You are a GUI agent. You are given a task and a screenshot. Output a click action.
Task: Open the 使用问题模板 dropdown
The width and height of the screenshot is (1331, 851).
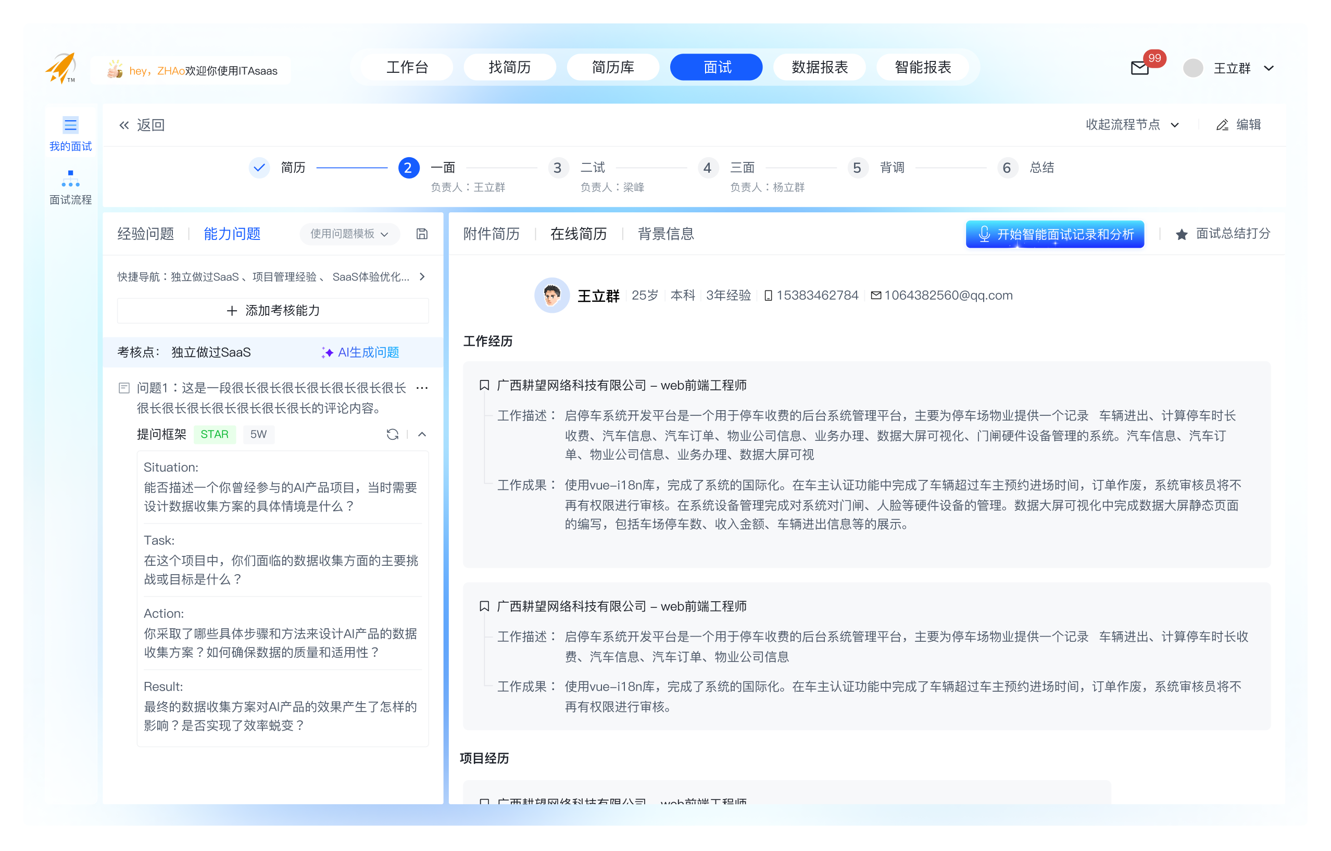point(349,234)
